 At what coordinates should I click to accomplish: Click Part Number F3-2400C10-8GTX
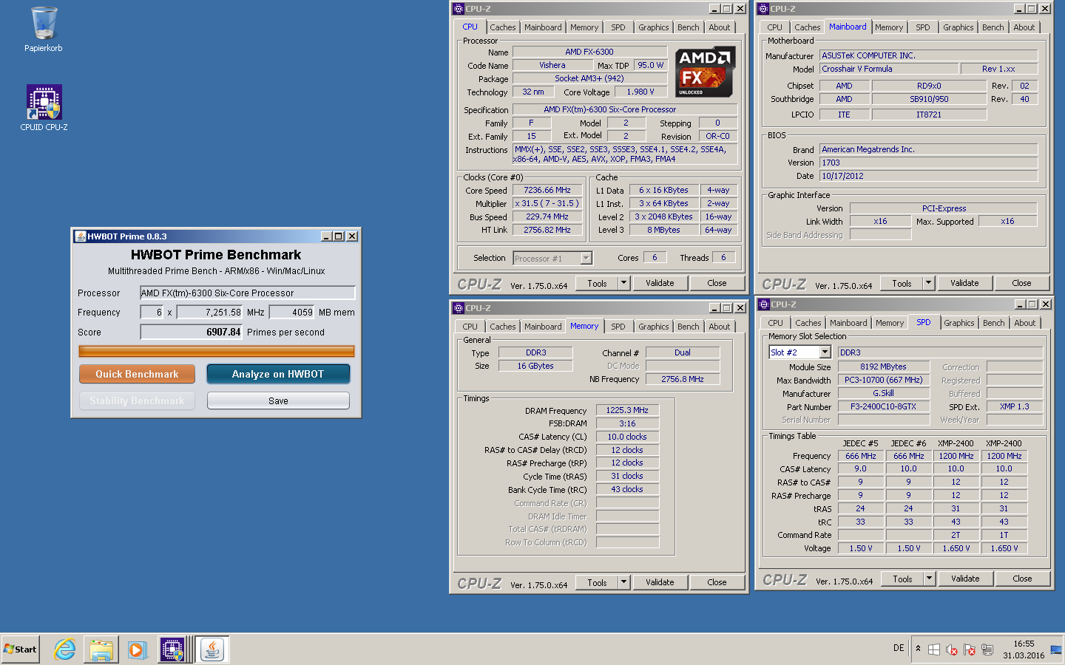point(883,406)
